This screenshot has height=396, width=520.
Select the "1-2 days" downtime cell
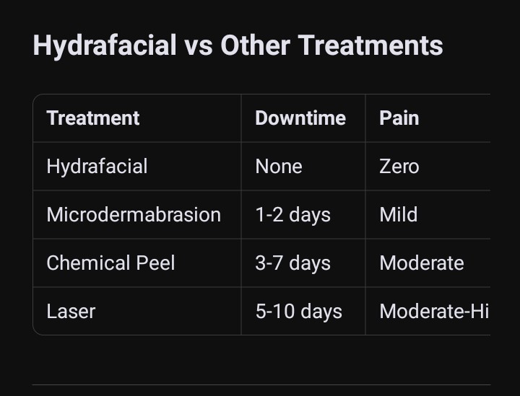point(292,215)
